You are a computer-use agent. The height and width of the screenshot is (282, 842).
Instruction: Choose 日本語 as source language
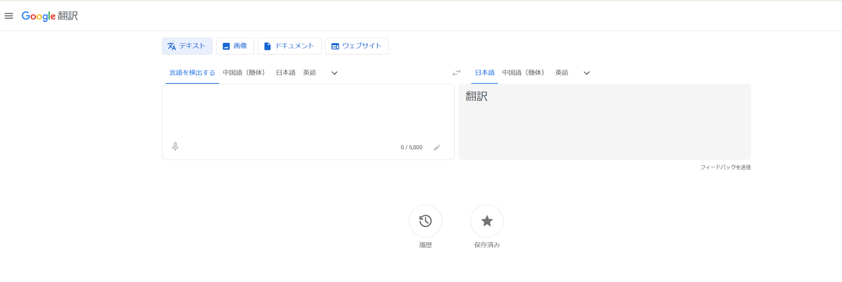[285, 73]
